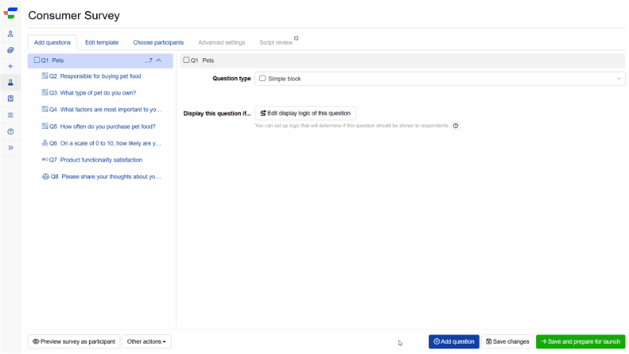Click Save and prepare for launch
This screenshot has height=354, width=629.
(580, 341)
